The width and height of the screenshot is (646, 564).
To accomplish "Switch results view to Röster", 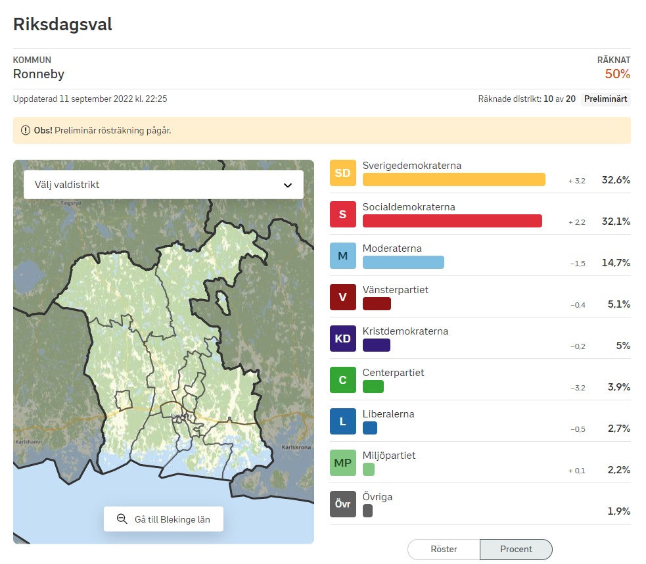I will (444, 549).
